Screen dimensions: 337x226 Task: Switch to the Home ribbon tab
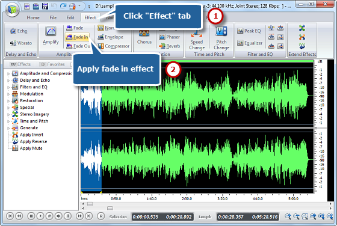pyautogui.click(x=33, y=17)
